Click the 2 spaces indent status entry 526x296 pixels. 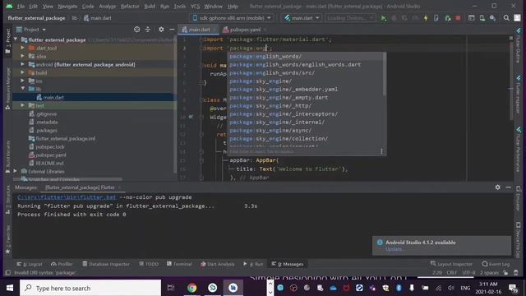tap(489, 272)
